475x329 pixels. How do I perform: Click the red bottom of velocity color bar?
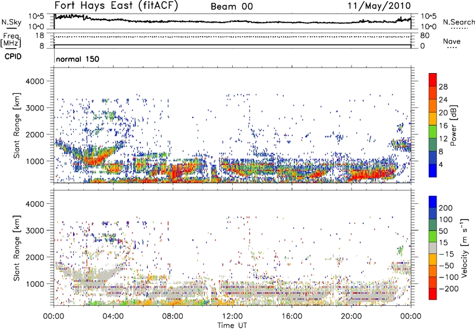pyautogui.click(x=433, y=294)
